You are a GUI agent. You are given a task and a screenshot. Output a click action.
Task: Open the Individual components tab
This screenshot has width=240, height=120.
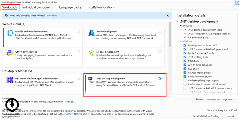point(38,7)
